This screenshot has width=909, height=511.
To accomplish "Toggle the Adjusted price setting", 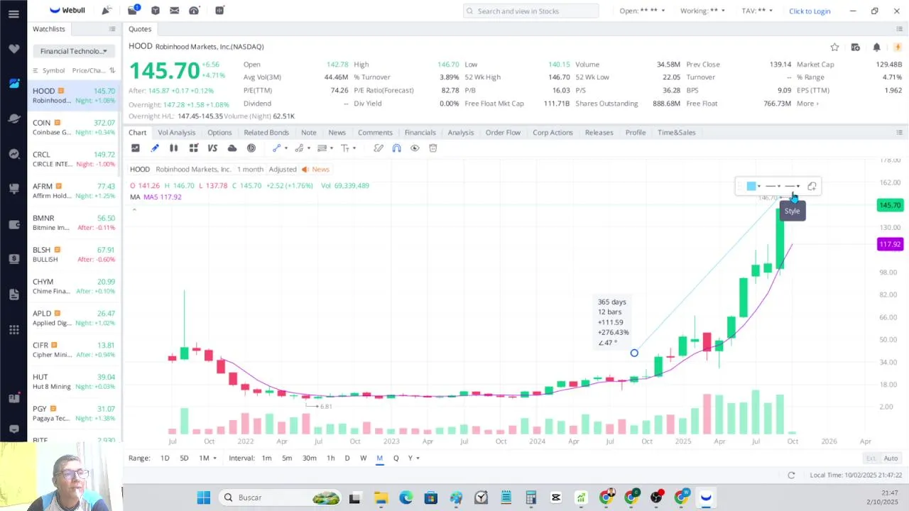I will pos(283,170).
